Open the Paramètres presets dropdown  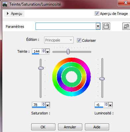click(x=98, y=26)
